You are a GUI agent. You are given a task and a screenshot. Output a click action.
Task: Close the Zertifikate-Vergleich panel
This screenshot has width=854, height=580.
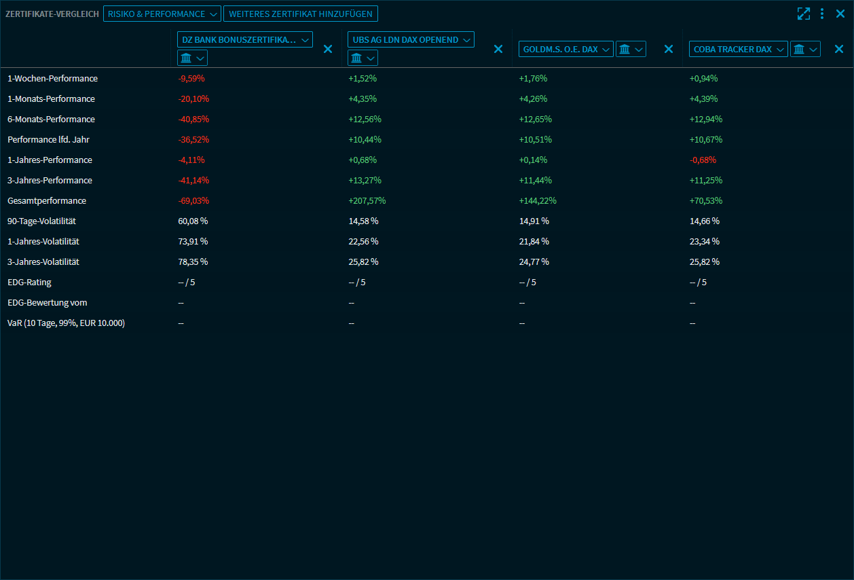coord(840,14)
